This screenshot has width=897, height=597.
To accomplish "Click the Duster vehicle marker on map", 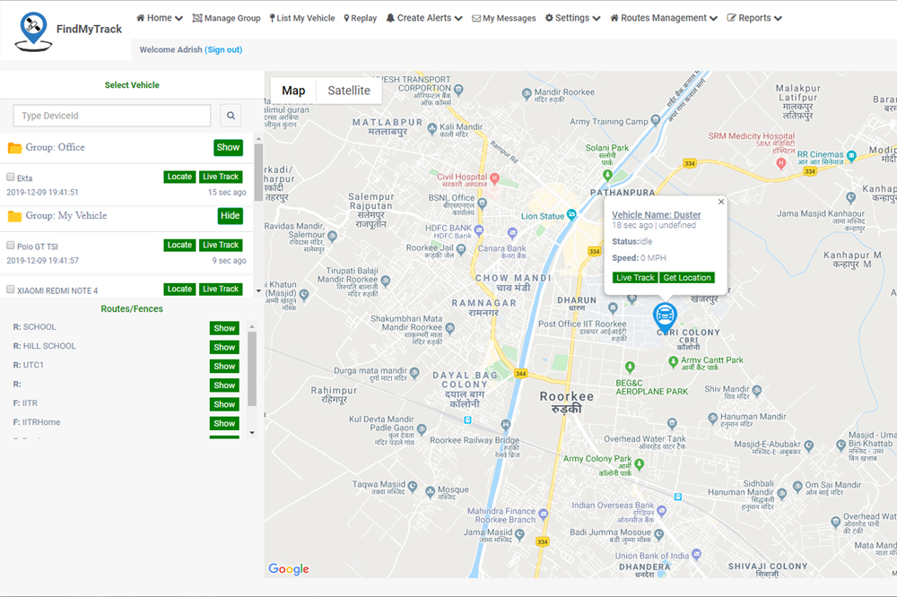I will coord(665,316).
